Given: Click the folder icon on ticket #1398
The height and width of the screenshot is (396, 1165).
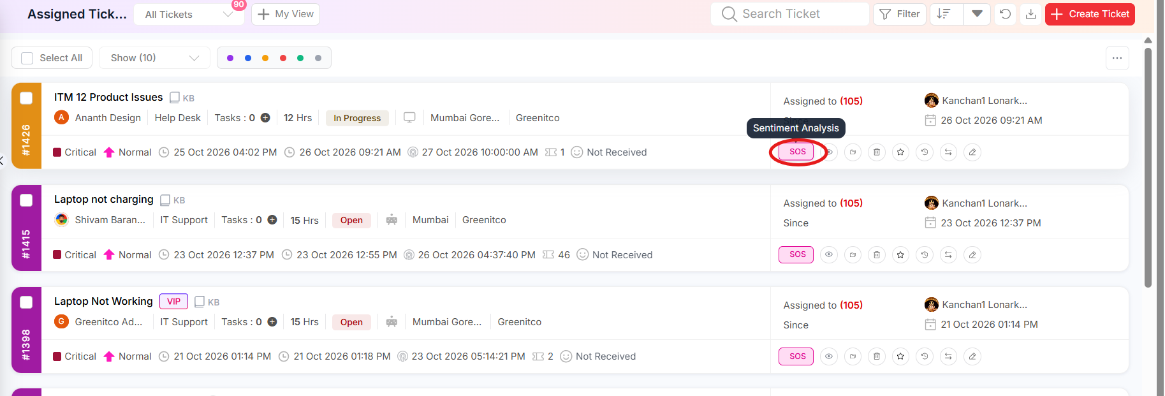Looking at the screenshot, I should [853, 356].
